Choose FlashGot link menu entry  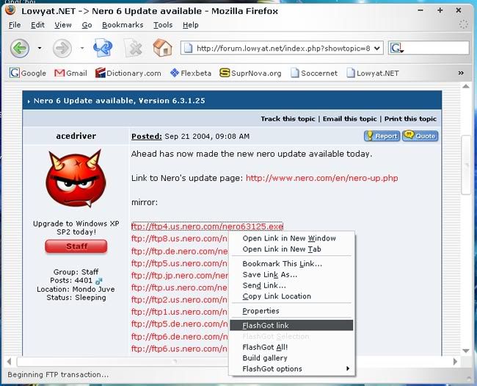pyautogui.click(x=291, y=325)
